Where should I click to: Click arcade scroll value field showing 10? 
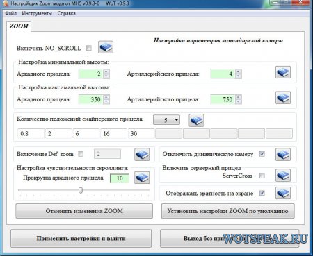120,178
